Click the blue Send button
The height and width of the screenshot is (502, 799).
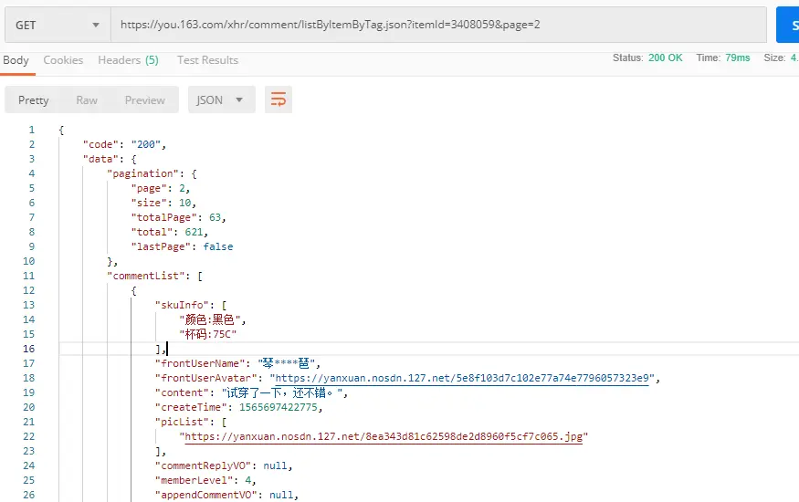point(788,25)
